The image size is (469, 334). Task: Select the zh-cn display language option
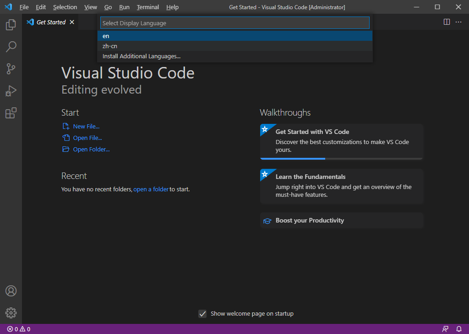pos(235,46)
